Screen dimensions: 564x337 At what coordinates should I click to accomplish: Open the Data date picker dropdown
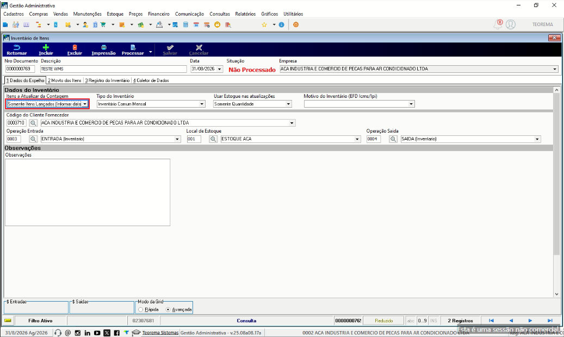(x=219, y=69)
